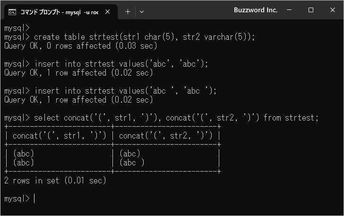Close the mysql command prompt tab

(108, 12)
